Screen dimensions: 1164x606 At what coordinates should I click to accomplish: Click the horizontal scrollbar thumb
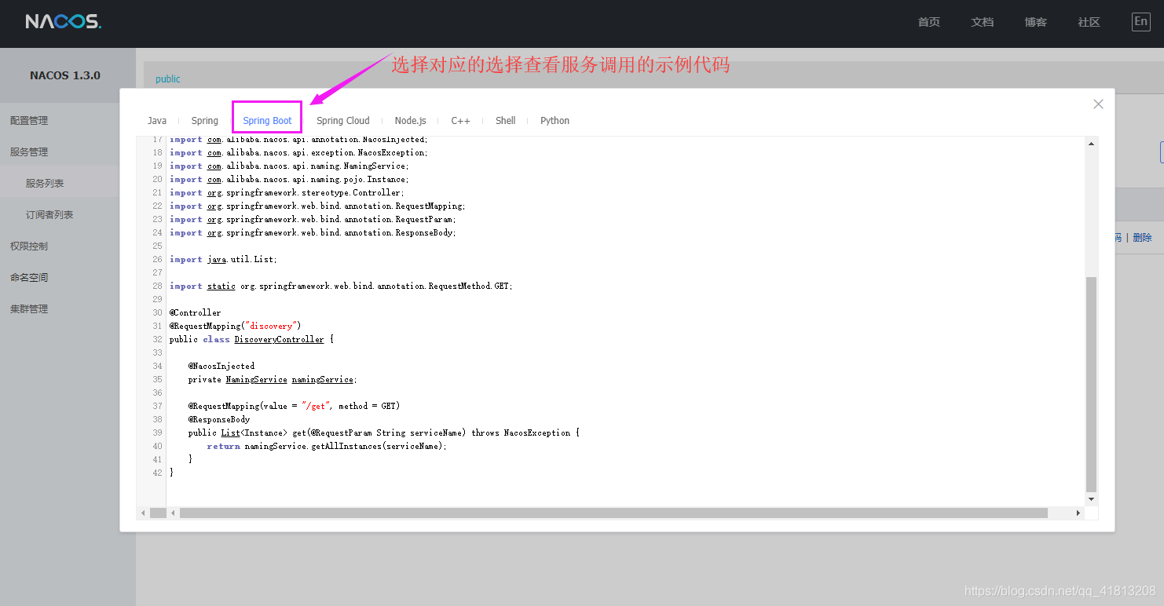(613, 513)
